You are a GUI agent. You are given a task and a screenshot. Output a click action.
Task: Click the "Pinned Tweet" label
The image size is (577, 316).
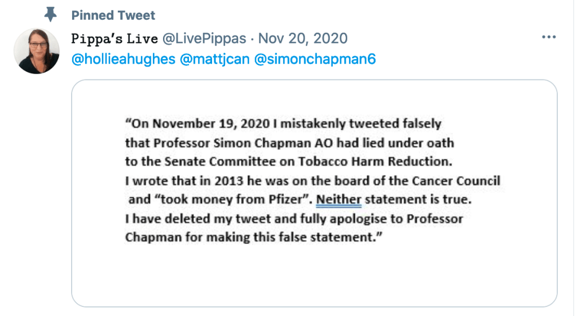pyautogui.click(x=113, y=15)
